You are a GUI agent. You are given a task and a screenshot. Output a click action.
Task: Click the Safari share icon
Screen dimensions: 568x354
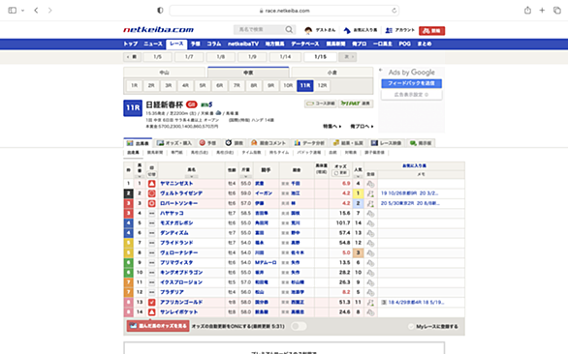pyautogui.click(x=527, y=10)
